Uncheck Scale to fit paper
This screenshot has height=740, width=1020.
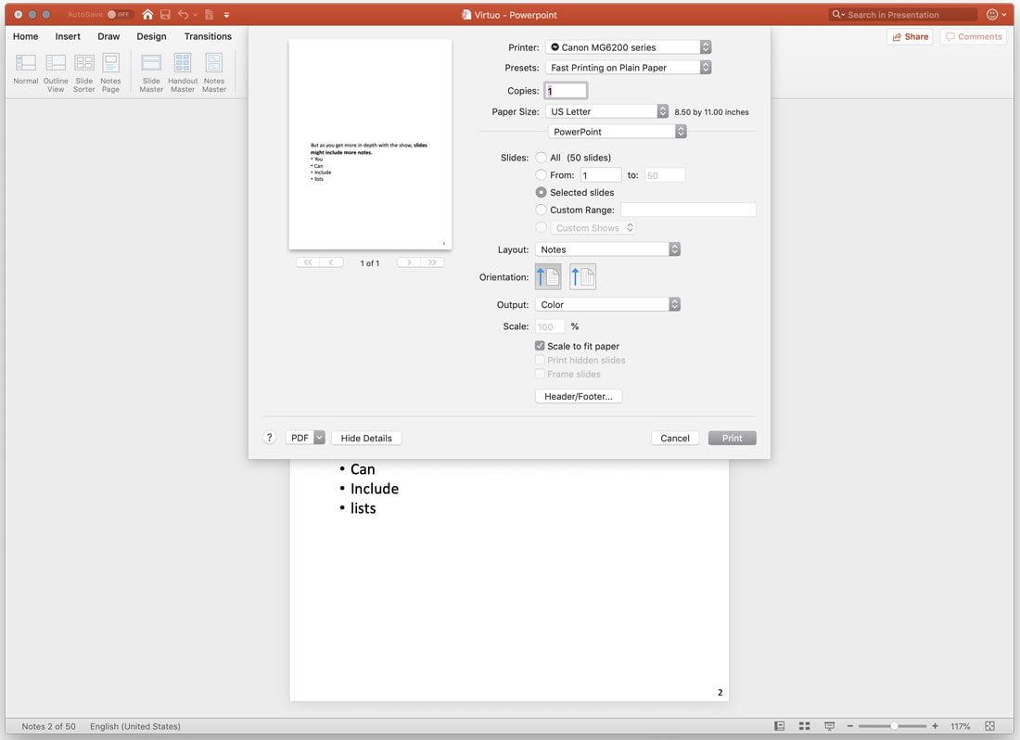(x=541, y=346)
